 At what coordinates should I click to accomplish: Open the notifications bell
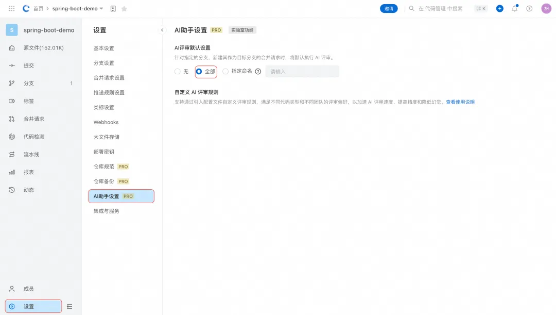(x=514, y=9)
